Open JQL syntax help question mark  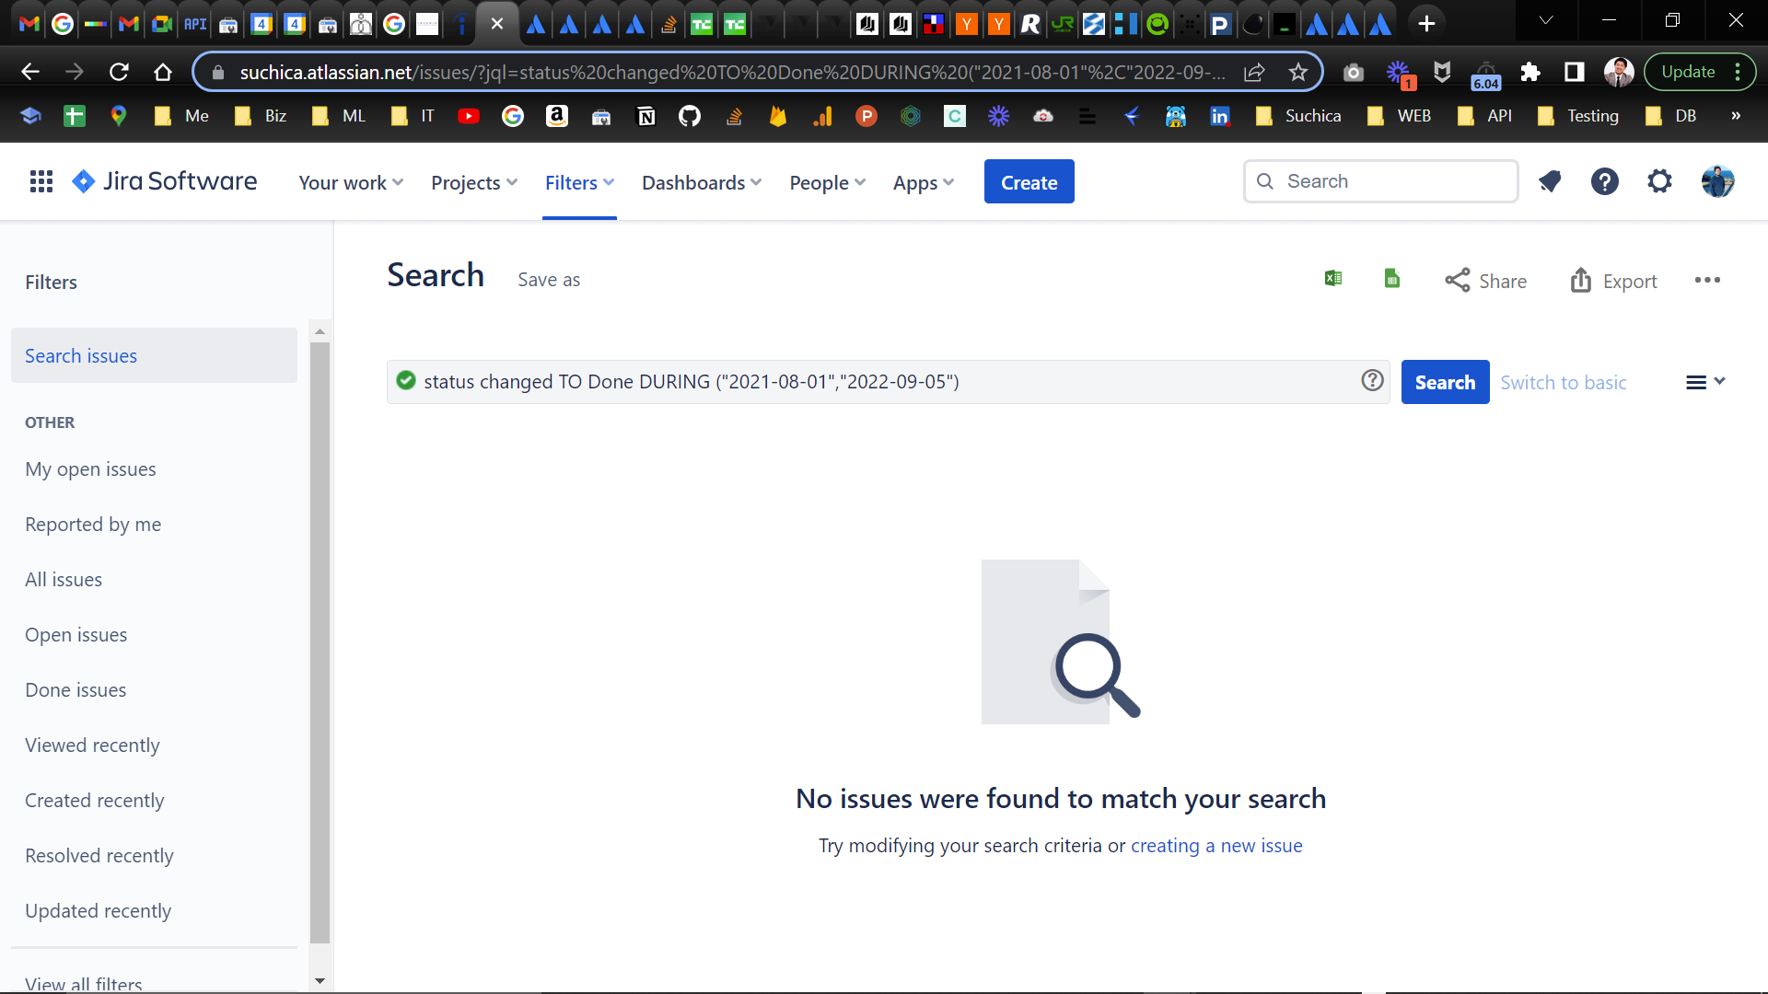point(1372,380)
